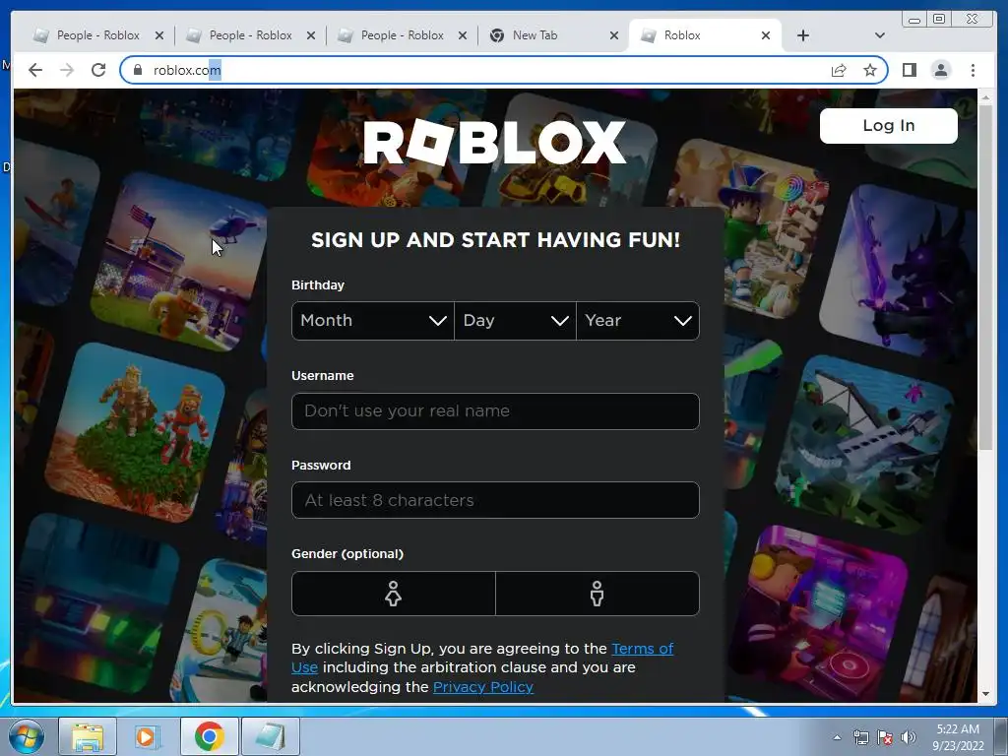Open the Terms of Use link

642,649
